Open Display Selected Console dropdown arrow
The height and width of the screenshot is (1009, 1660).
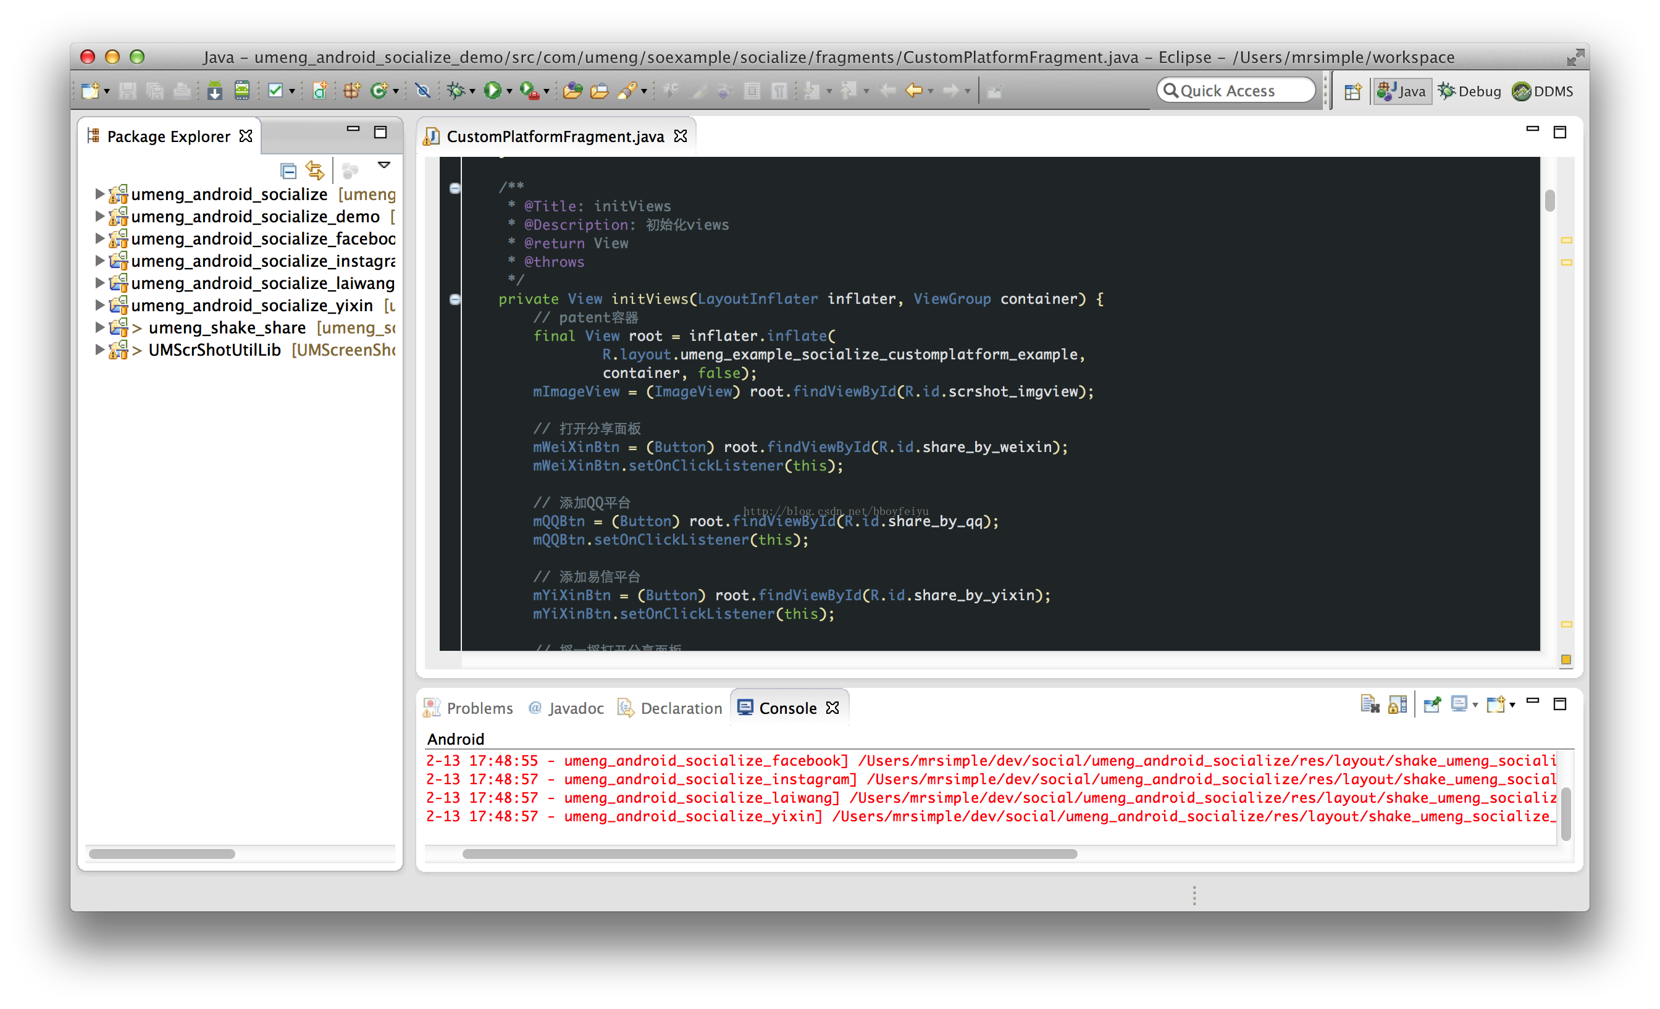[x=1475, y=706]
